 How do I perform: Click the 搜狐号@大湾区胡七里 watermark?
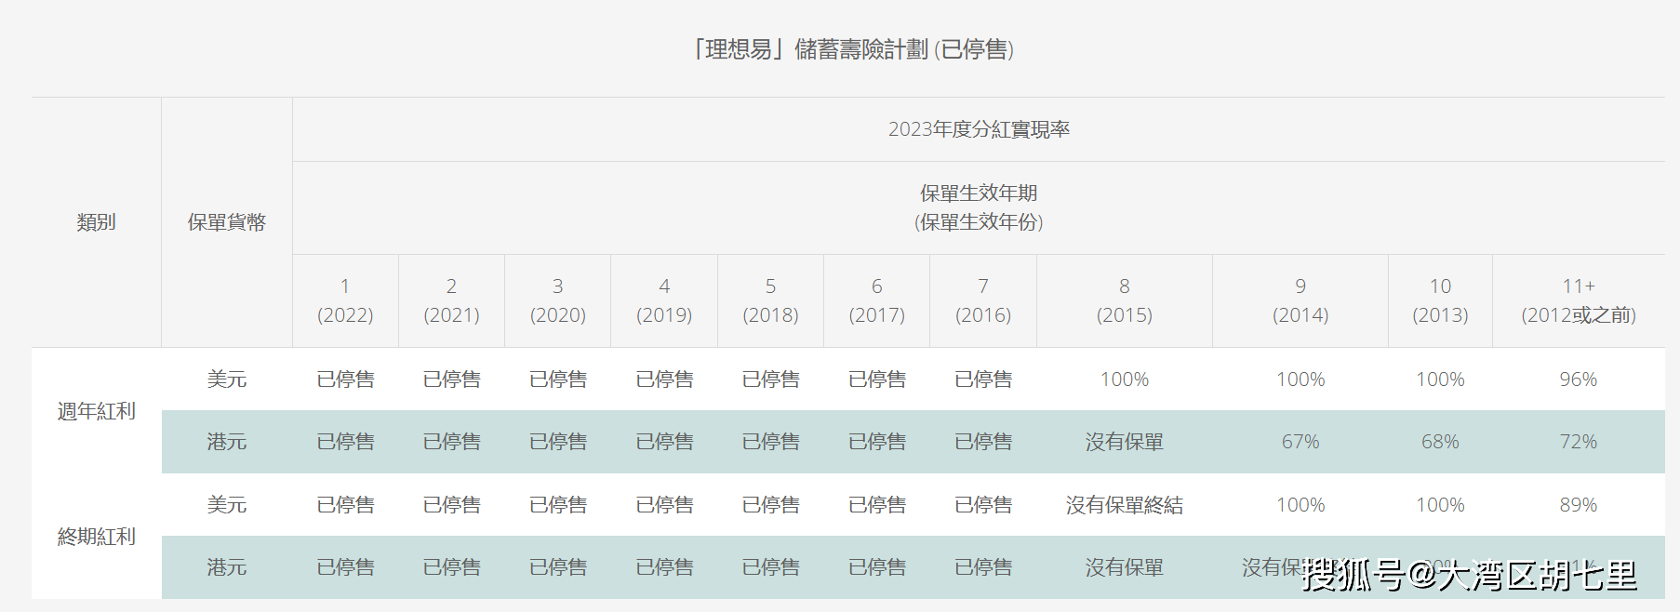tap(1469, 575)
